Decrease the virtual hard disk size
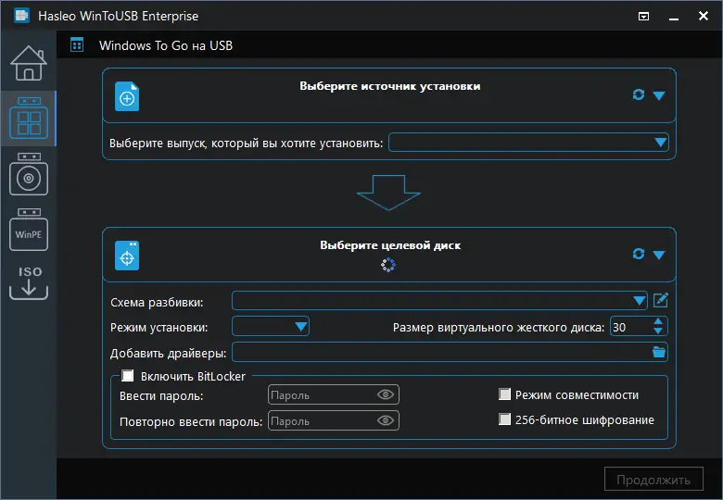Viewport: 723px width, 500px height. point(658,331)
